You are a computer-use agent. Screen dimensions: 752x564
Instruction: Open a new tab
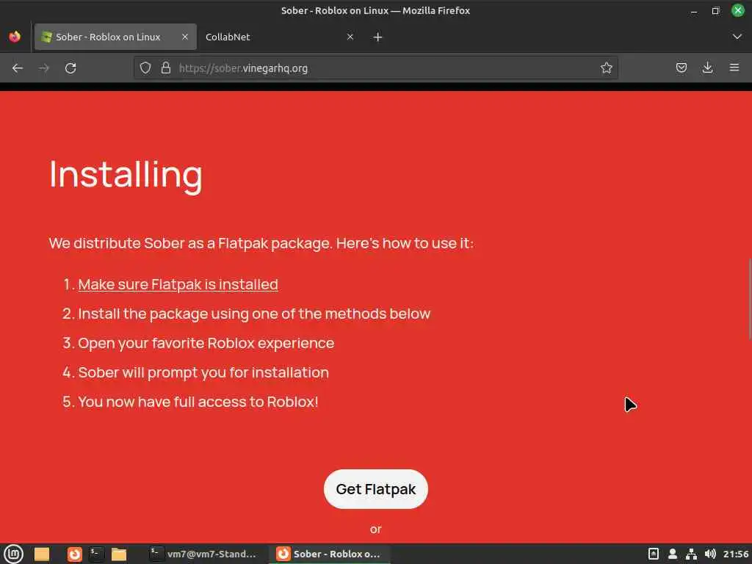(378, 37)
